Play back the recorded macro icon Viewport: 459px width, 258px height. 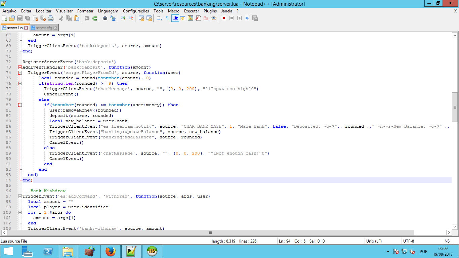click(x=239, y=18)
